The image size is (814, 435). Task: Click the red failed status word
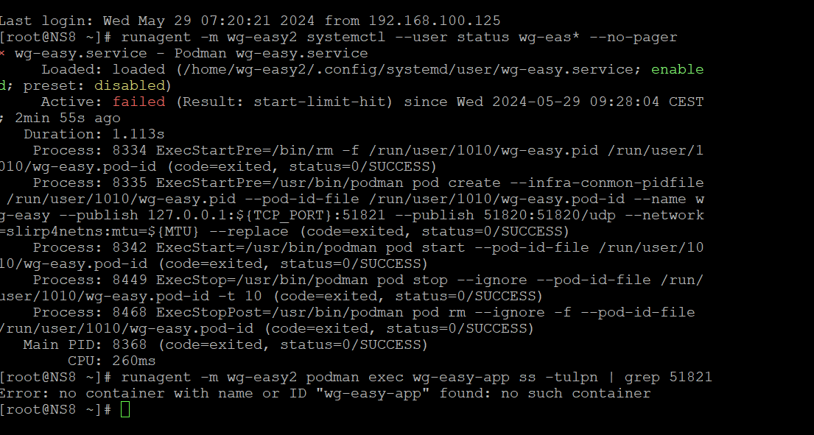click(x=138, y=102)
